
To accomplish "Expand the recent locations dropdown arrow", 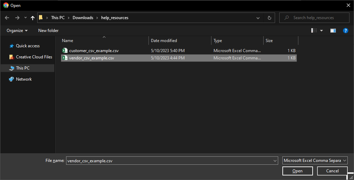I will pyautogui.click(x=258, y=18).
